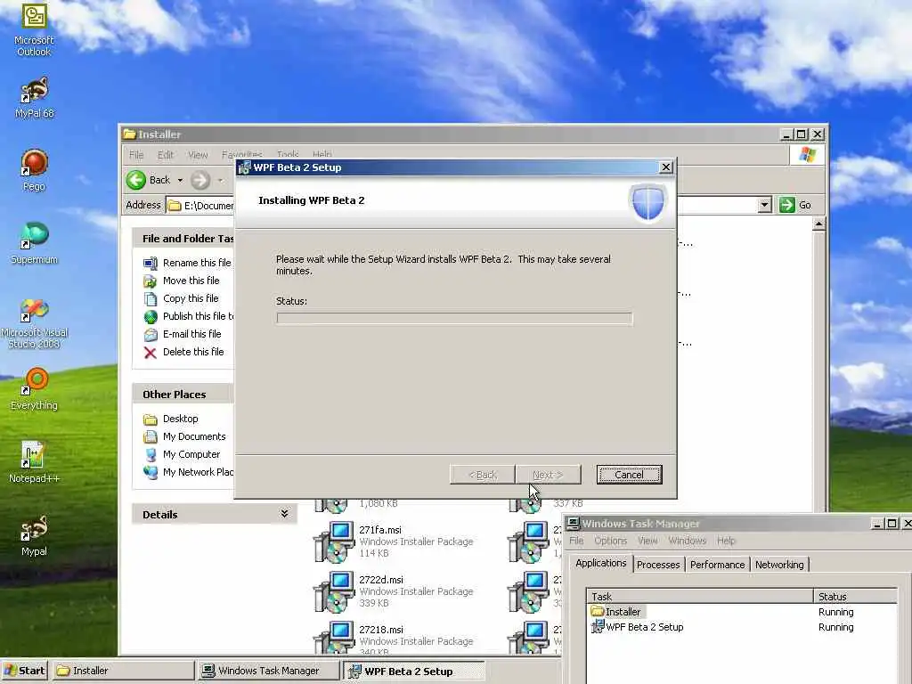Click the My Network Places icon
912x684 pixels.
coord(150,472)
